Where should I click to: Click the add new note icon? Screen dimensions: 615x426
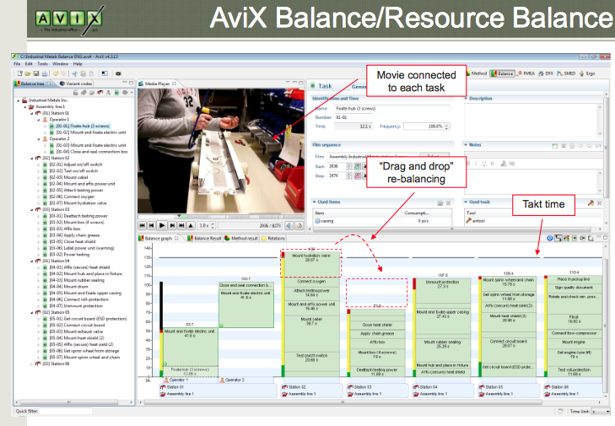tap(555, 146)
